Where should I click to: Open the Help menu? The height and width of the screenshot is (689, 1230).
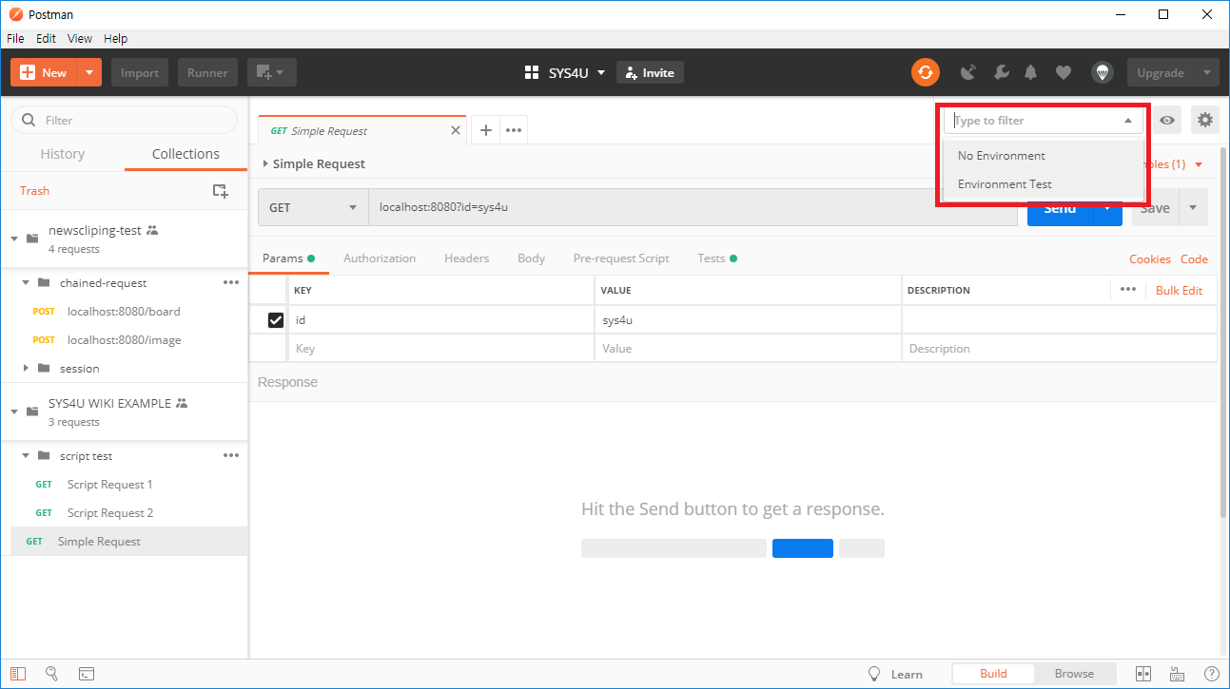tap(115, 39)
